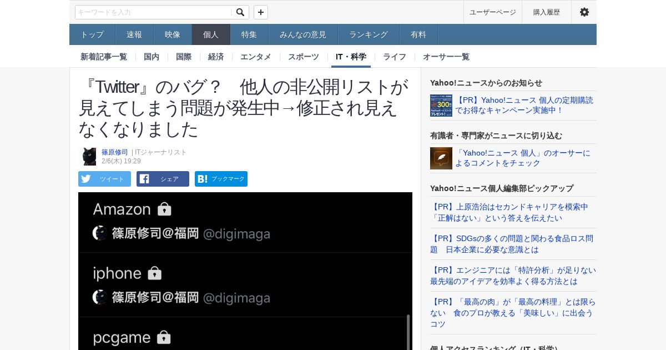The image size is (666, 350).
Task: Open 新着記事一覧 category
Action: 104,57
